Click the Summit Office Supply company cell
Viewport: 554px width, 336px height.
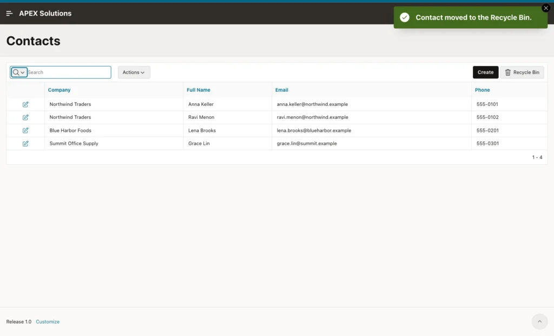pos(114,144)
